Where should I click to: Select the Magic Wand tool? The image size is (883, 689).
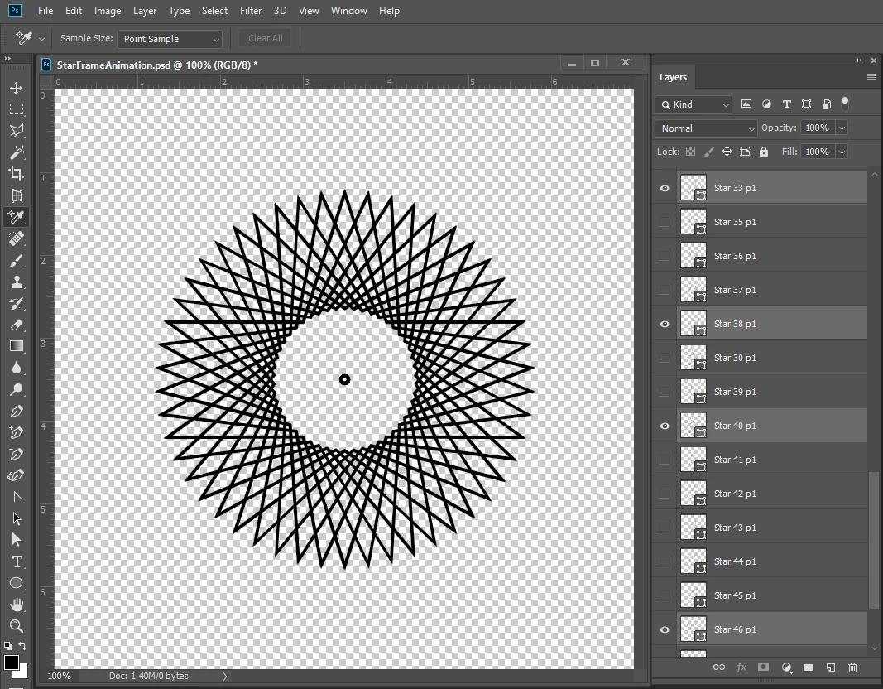[x=17, y=152]
